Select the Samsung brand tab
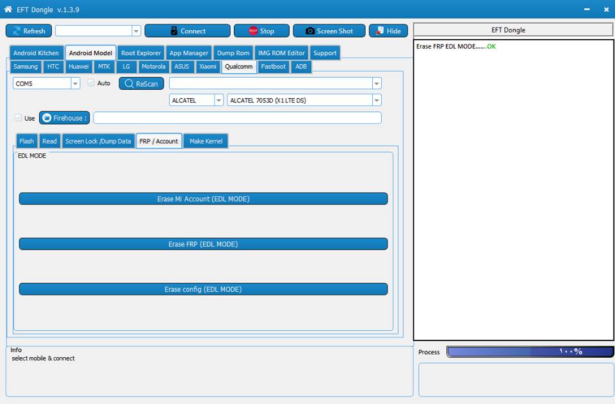The width and height of the screenshot is (615, 404). [26, 66]
